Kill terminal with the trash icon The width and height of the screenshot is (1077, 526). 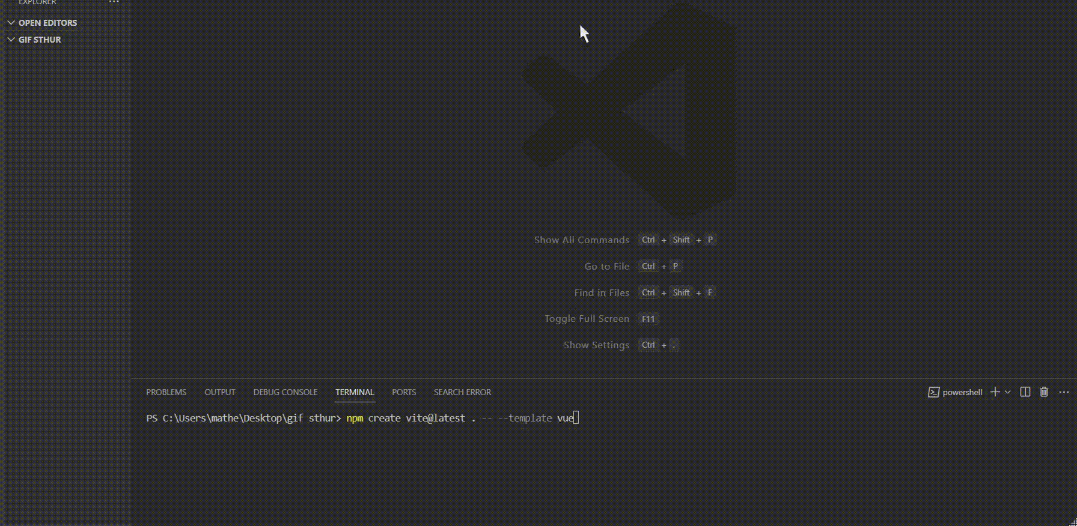pos(1044,392)
